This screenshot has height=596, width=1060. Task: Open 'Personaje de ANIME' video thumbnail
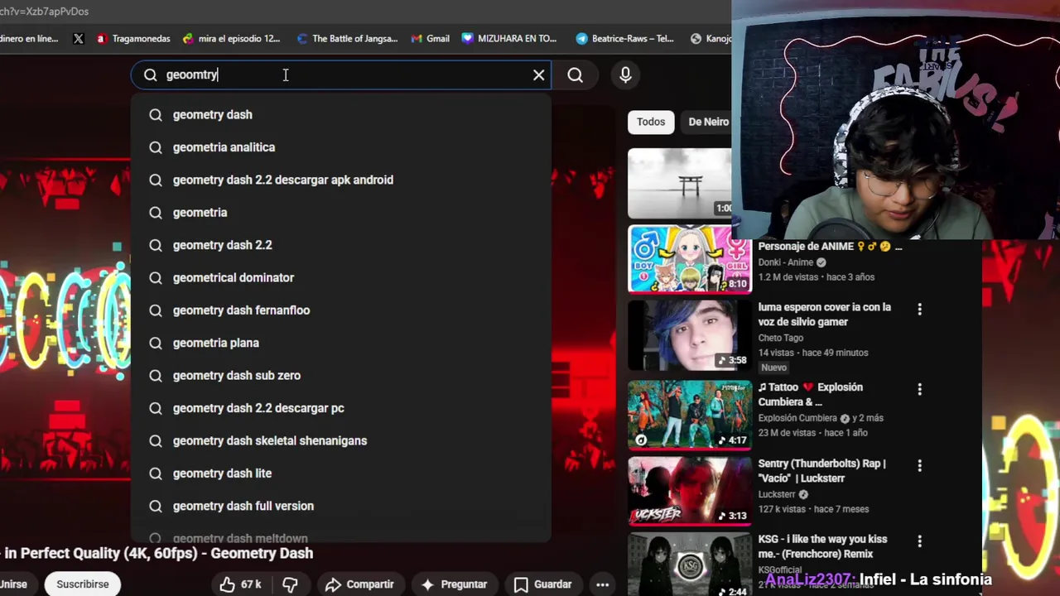(x=690, y=260)
